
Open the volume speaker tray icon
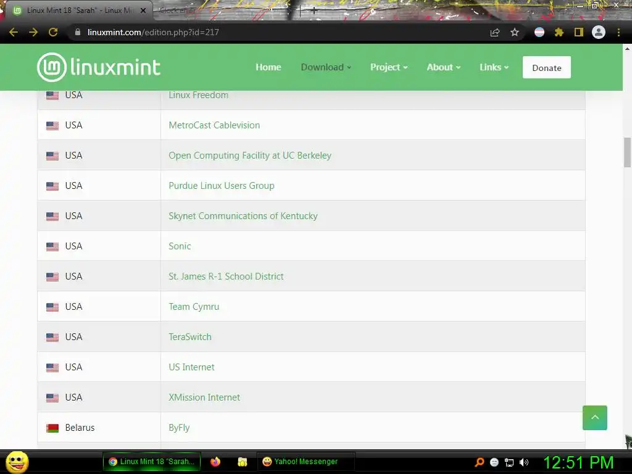coord(523,462)
